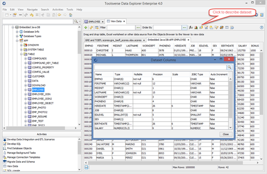Click the refresh icon next to green plus

[x=91, y=28]
